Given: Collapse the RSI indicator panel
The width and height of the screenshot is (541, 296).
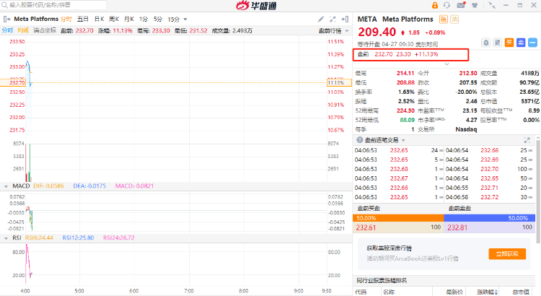Looking at the screenshot, I should tap(6, 238).
